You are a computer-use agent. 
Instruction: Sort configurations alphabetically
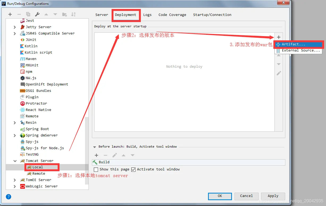pos(74,14)
